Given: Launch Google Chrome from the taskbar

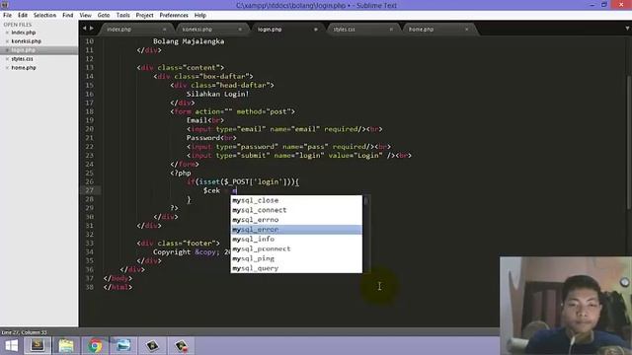Looking at the screenshot, I should 95,346.
